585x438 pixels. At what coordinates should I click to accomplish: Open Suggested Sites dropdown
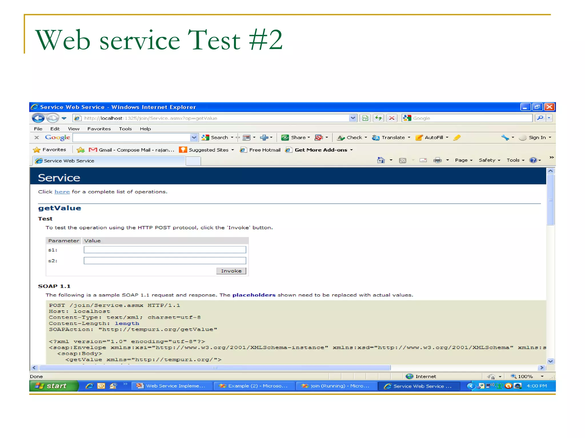click(x=207, y=150)
